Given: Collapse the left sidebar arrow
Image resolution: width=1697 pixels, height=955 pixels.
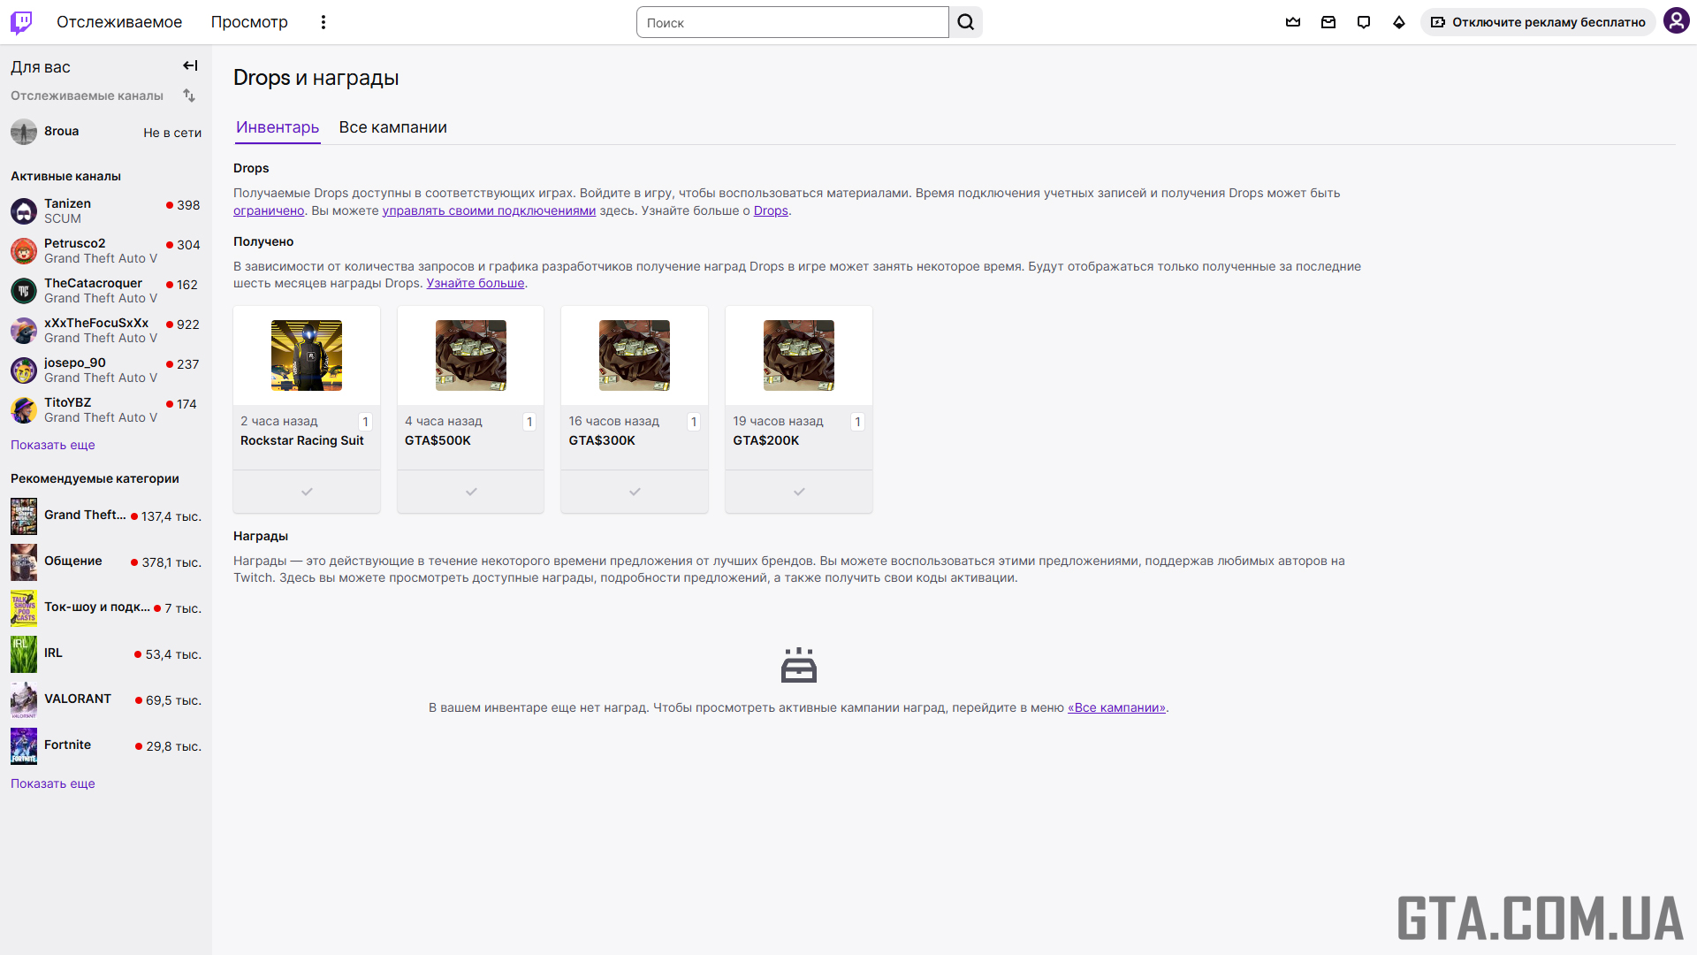Looking at the screenshot, I should [190, 65].
